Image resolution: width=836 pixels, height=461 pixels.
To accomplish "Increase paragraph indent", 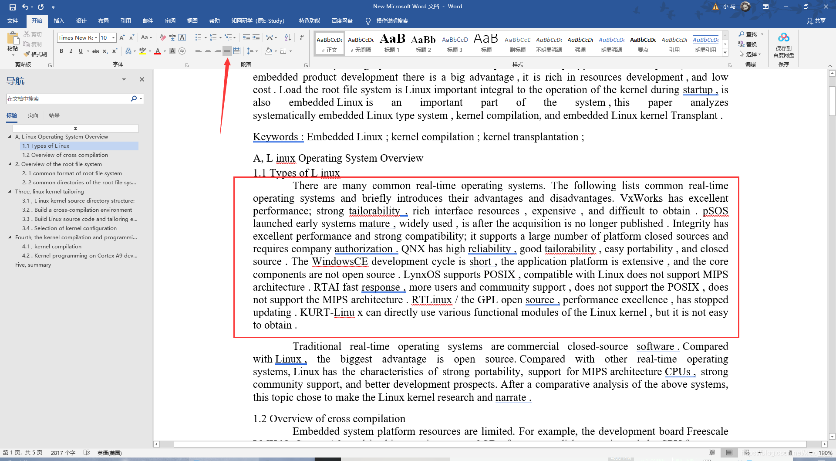I will tap(256, 38).
